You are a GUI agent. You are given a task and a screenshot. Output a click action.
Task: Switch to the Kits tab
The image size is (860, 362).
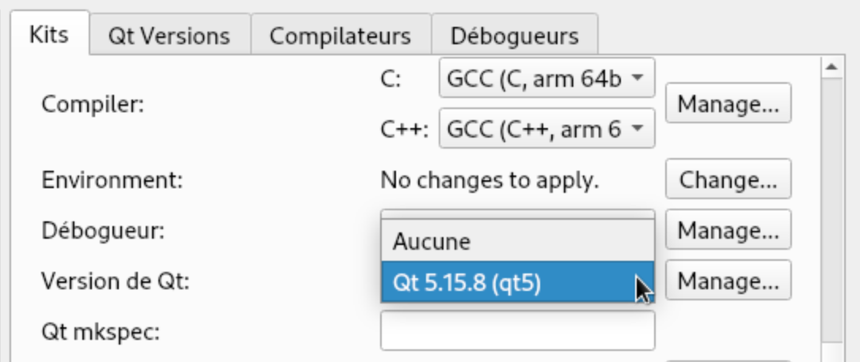click(48, 35)
